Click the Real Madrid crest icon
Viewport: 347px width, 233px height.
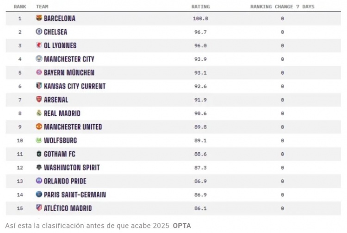point(39,113)
